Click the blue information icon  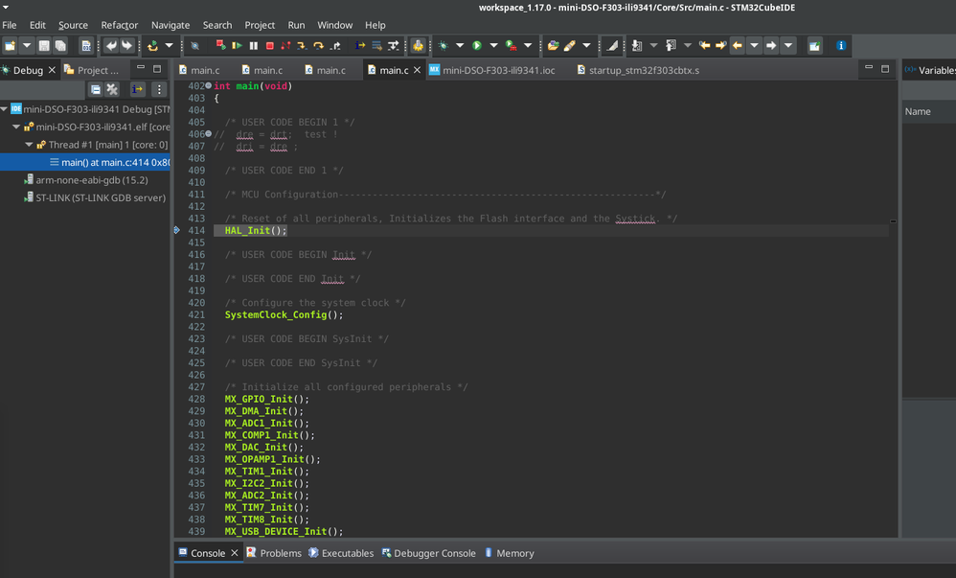click(841, 46)
